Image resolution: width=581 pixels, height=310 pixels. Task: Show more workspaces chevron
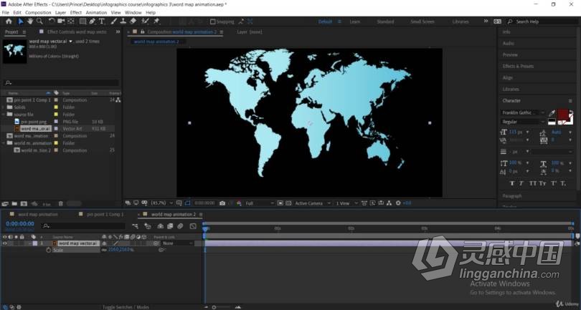(x=486, y=21)
